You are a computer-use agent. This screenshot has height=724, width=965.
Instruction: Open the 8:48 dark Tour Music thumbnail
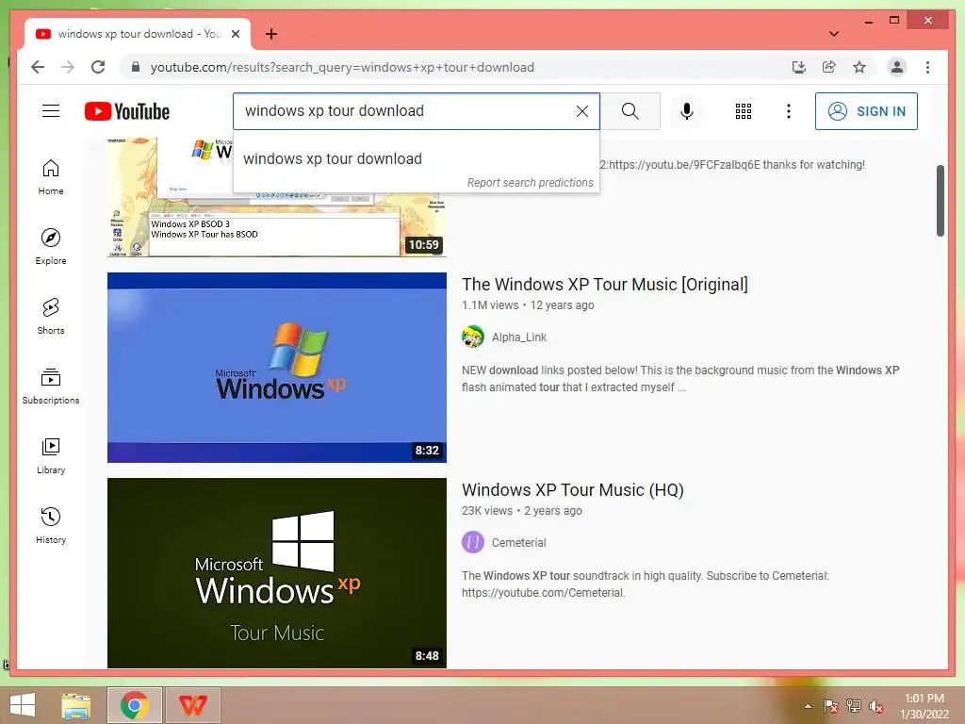tap(277, 573)
